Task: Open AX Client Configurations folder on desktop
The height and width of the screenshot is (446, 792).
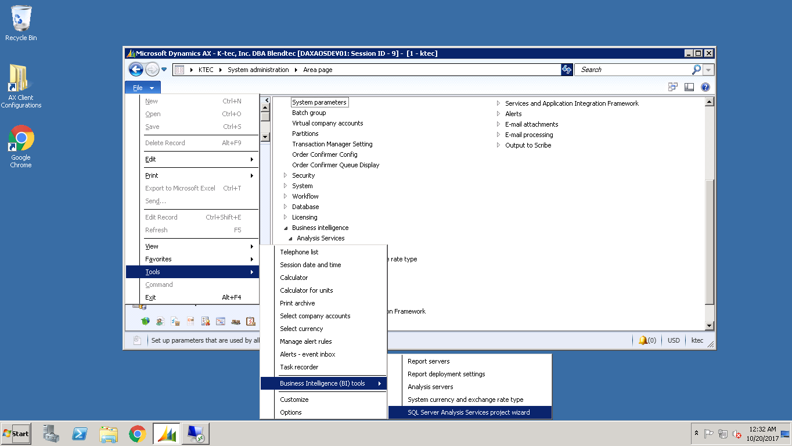Action: coord(21,86)
